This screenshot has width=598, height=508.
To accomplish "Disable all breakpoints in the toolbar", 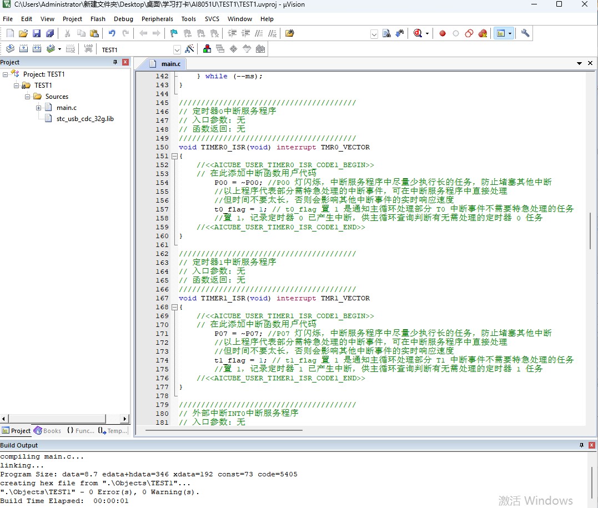I will pyautogui.click(x=469, y=33).
